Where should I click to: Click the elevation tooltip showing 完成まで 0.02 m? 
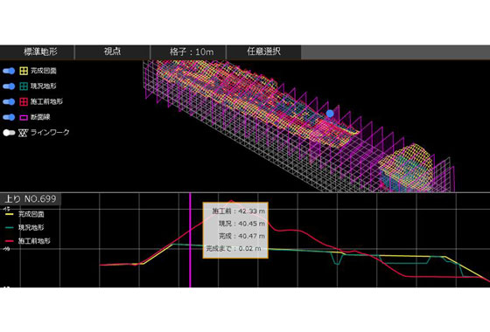(x=235, y=231)
